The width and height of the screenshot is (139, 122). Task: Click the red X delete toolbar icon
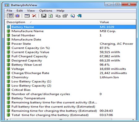[x=34, y=16]
